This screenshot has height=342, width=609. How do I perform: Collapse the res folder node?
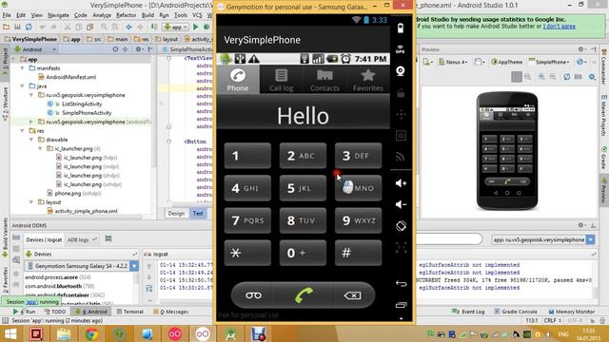pyautogui.click(x=23, y=131)
